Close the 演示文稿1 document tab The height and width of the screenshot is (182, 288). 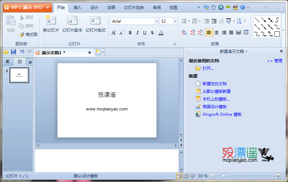tap(90, 53)
